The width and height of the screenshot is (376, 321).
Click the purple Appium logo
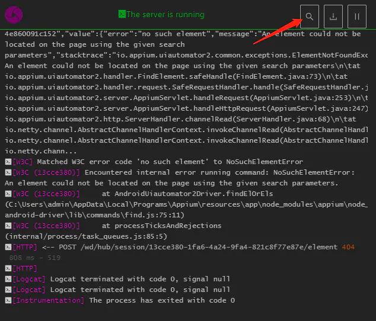point(14,15)
